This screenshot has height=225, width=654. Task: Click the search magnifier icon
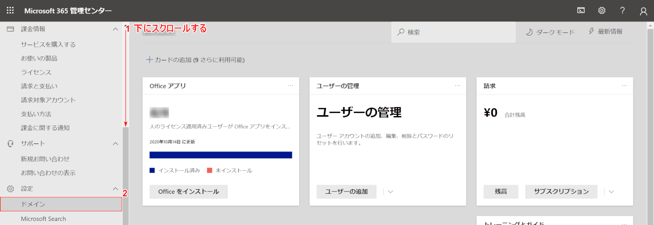point(401,32)
